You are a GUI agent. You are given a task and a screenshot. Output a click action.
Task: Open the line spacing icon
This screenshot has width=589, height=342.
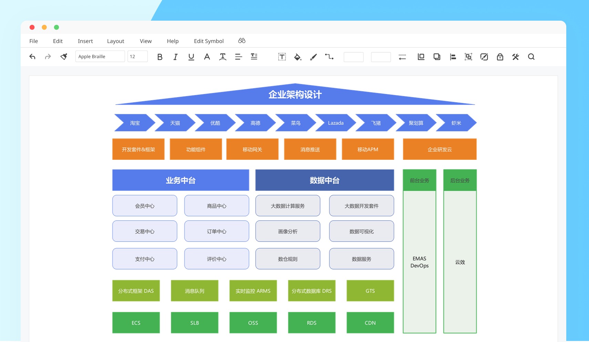pos(254,57)
